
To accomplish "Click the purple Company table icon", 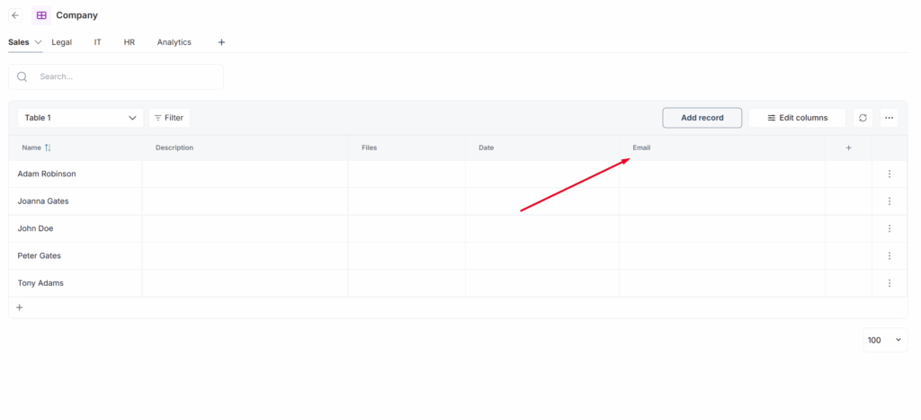I will [41, 15].
